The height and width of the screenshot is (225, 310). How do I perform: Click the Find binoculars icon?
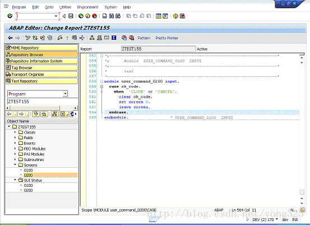tap(112, 16)
